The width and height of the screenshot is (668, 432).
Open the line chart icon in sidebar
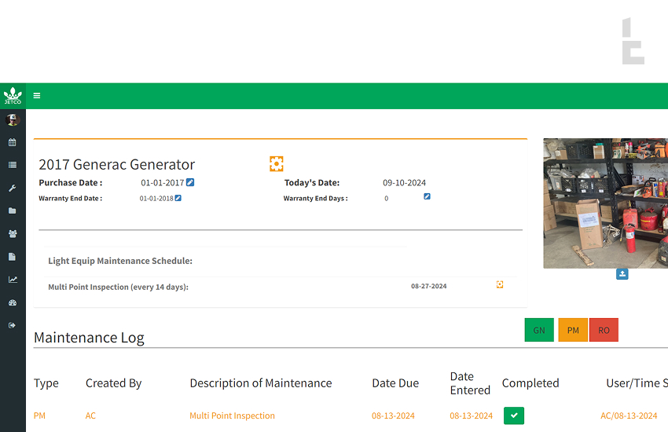(x=13, y=280)
